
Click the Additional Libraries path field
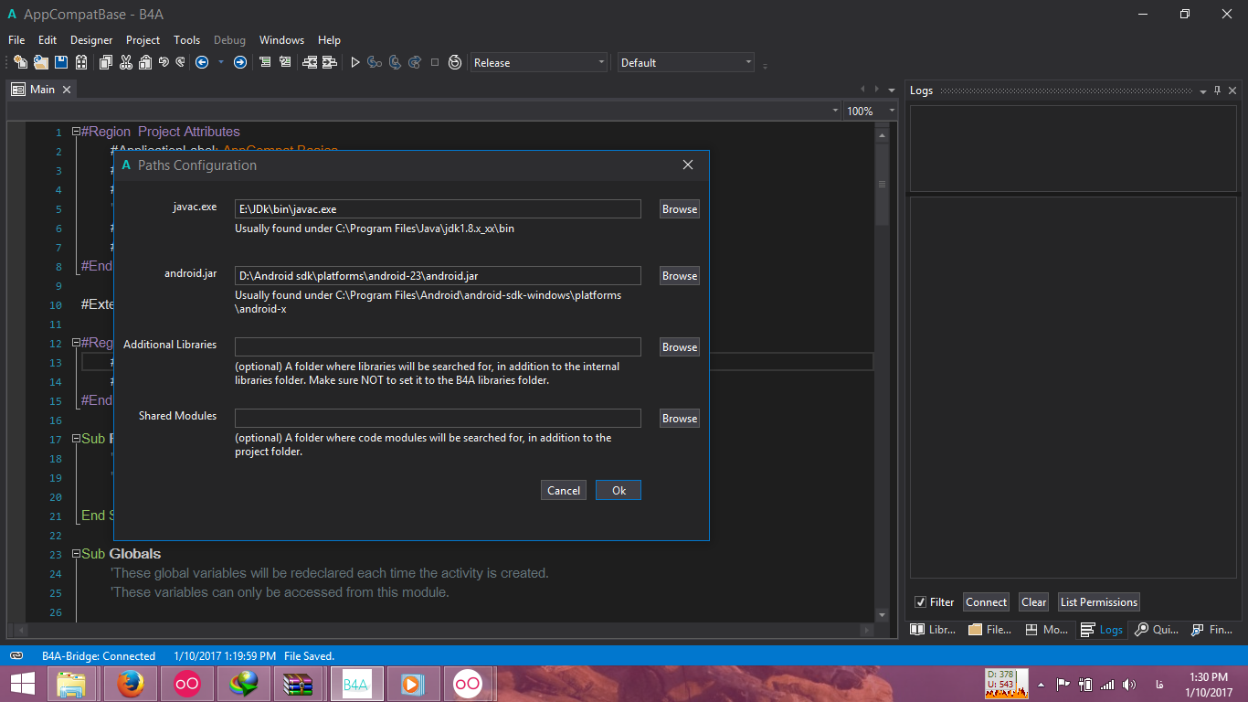coord(438,347)
